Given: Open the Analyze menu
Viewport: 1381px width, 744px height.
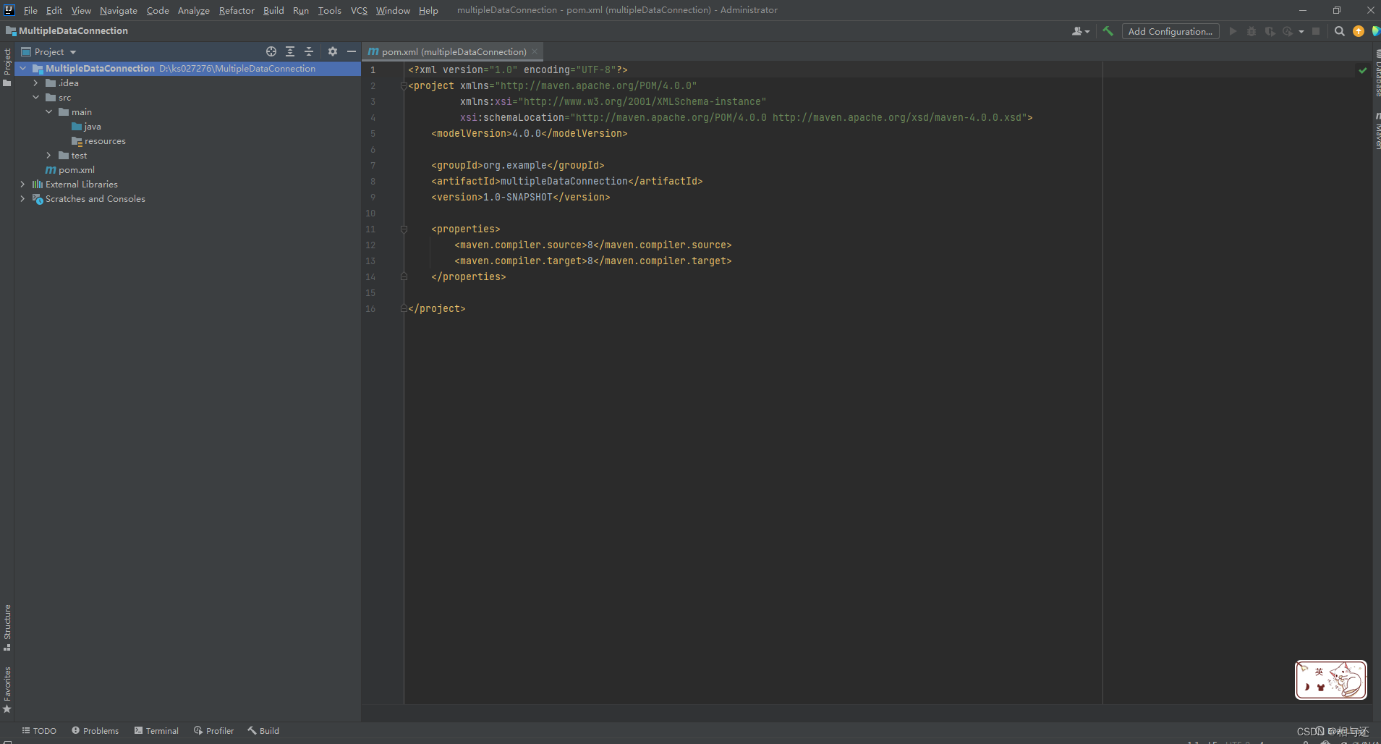Looking at the screenshot, I should 193,10.
